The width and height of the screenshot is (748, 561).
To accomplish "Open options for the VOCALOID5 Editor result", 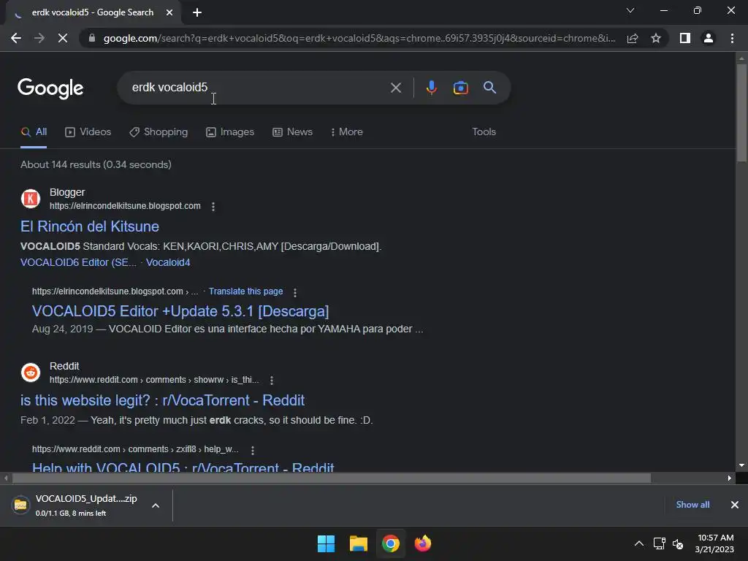I will [x=295, y=292].
